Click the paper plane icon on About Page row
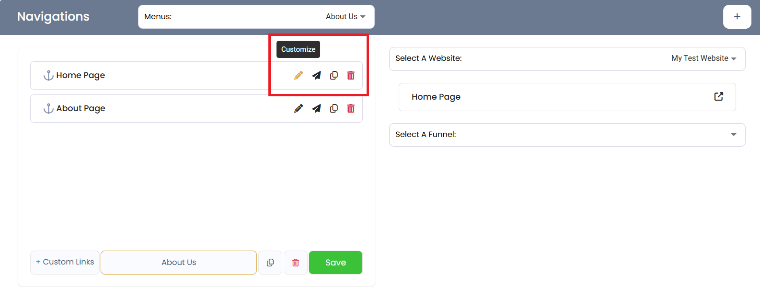This screenshot has width=760, height=287. [x=316, y=108]
